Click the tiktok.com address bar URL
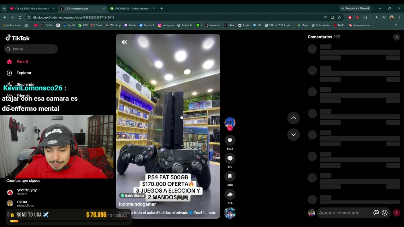Image resolution: width=404 pixels, height=227 pixels. [x=74, y=17]
